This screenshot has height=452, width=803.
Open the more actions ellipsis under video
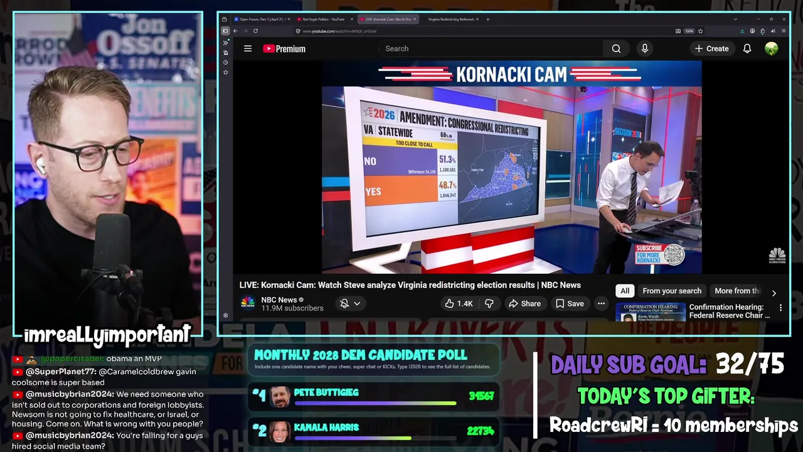601,303
